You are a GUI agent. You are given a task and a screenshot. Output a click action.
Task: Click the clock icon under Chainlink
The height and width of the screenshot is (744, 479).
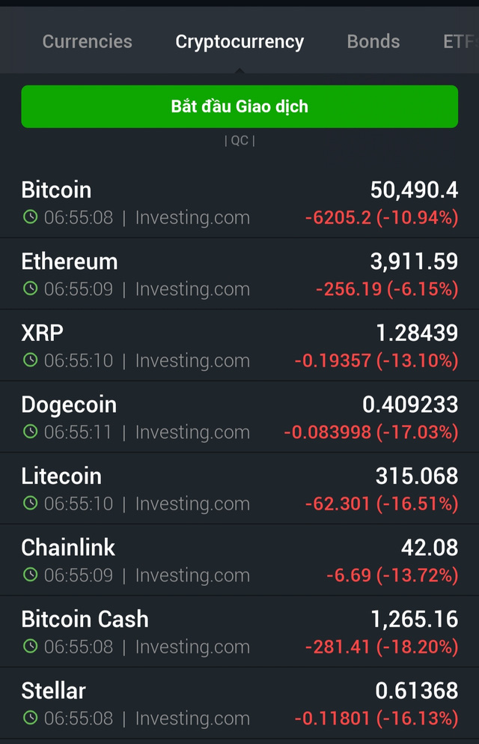coord(30,575)
